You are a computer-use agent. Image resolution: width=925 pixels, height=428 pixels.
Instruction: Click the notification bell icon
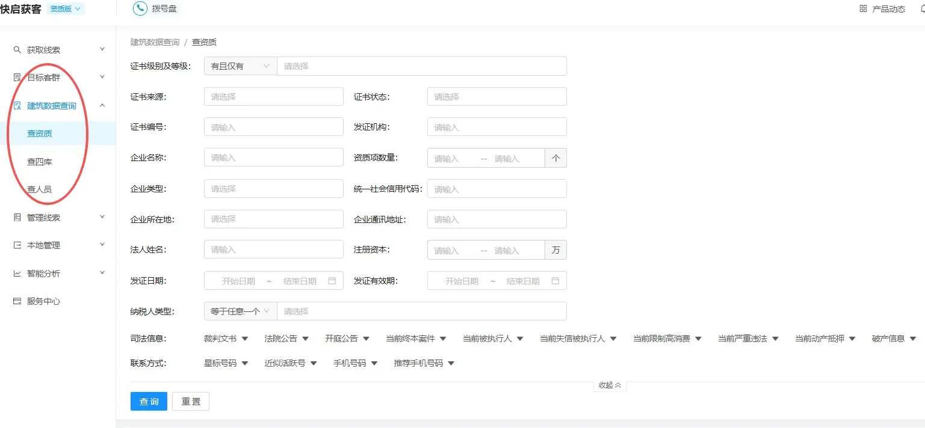tap(922, 8)
